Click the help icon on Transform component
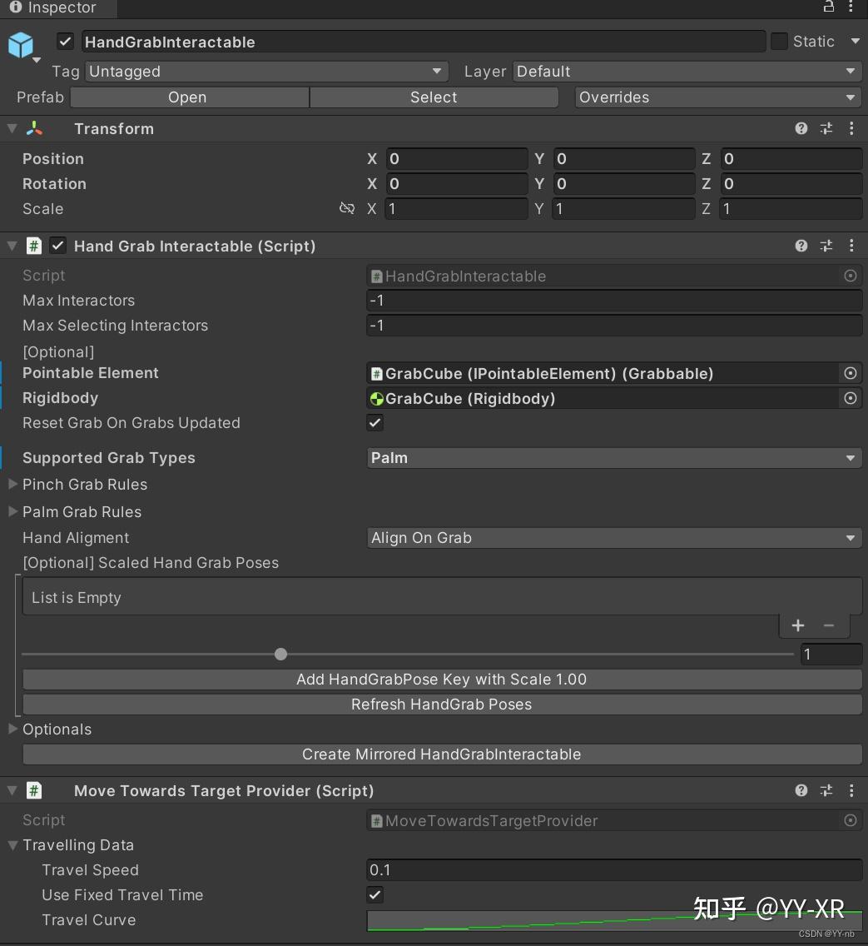868x946 pixels. click(x=801, y=128)
